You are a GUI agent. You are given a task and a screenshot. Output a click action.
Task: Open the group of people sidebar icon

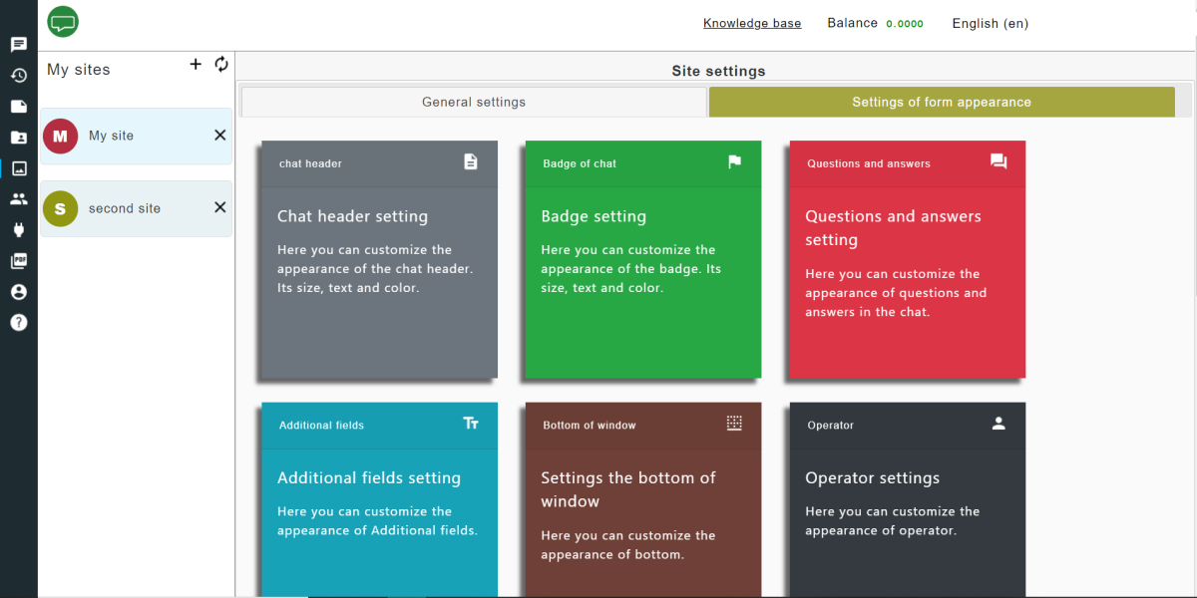click(18, 199)
